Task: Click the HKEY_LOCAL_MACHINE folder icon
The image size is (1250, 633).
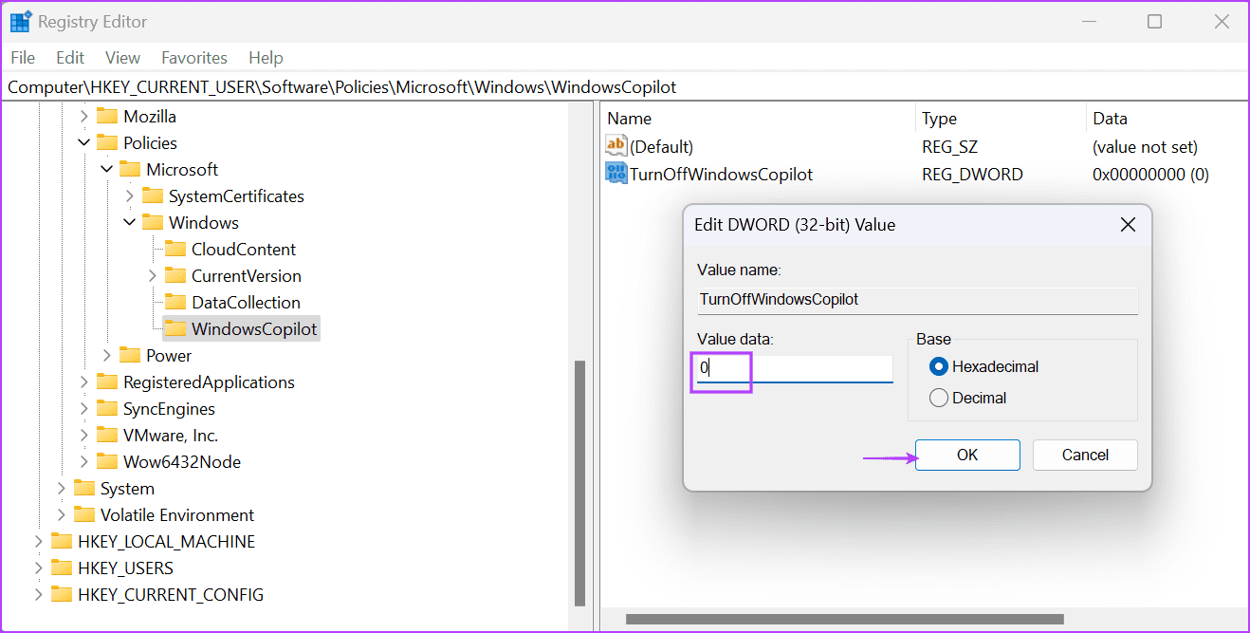Action: 62,542
